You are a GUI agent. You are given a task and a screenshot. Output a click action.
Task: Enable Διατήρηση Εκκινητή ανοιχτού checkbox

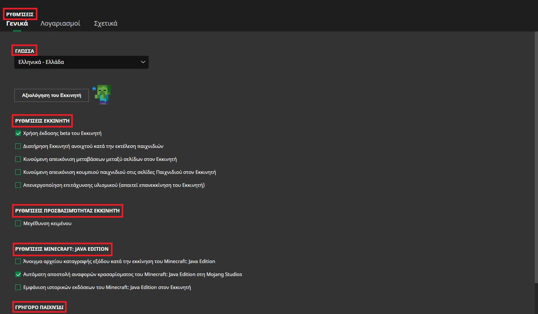pyautogui.click(x=18, y=146)
